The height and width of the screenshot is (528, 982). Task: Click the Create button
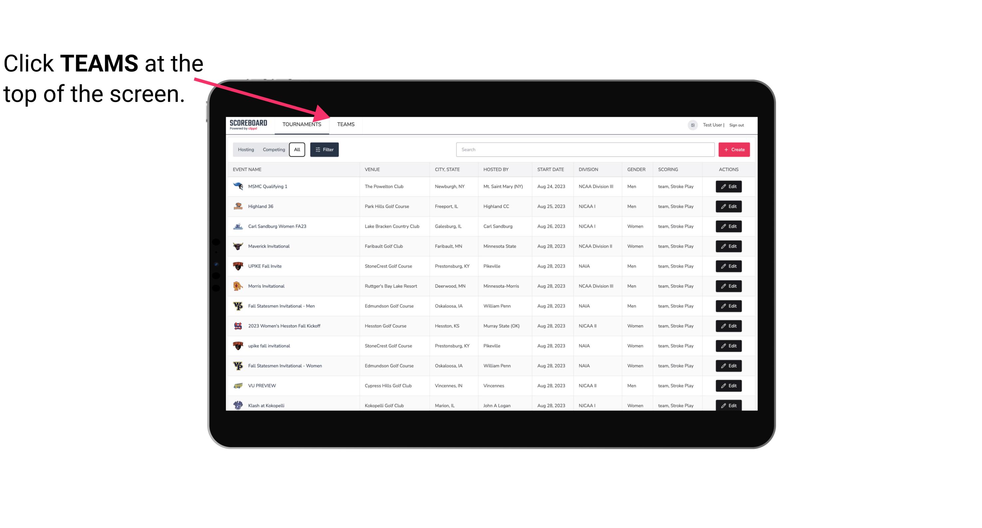coord(734,150)
